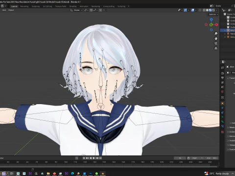
Task: Select wireframe viewport shading
Action: (x=204, y=10)
